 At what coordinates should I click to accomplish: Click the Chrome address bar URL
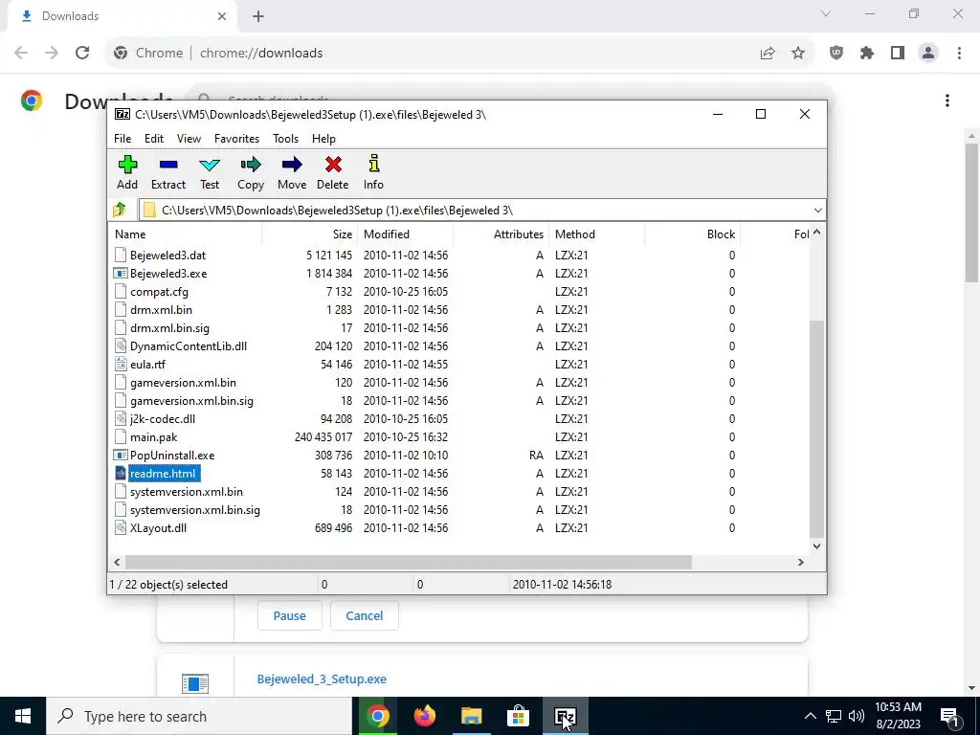261,54
